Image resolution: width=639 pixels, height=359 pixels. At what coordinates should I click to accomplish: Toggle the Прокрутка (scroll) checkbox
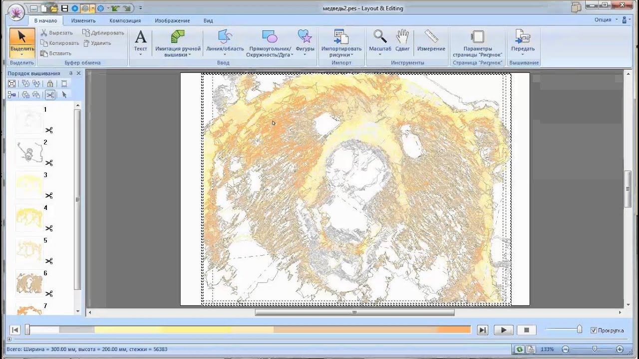(594, 330)
